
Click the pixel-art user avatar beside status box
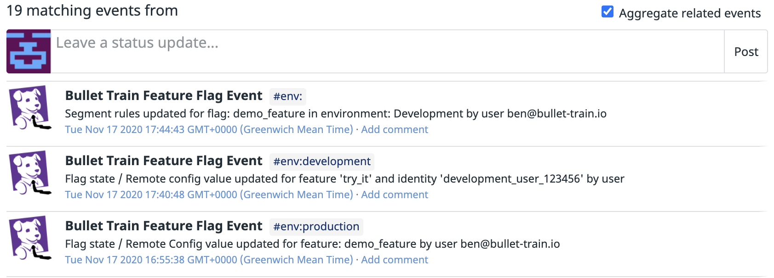(x=29, y=51)
